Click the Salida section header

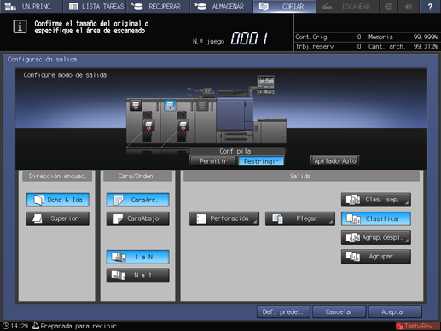coord(301,177)
